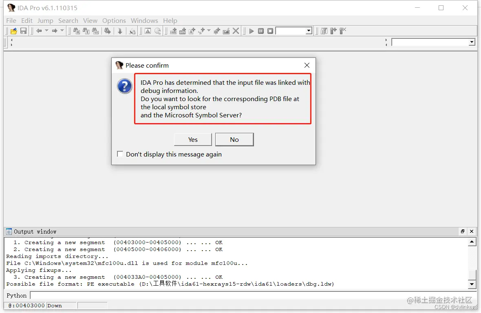Click the delete breakpoint icon
Screen dimensions: 481x313
(343, 31)
